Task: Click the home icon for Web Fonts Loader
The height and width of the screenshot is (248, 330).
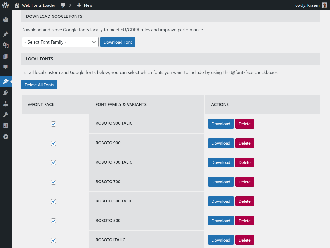Action: (17, 5)
